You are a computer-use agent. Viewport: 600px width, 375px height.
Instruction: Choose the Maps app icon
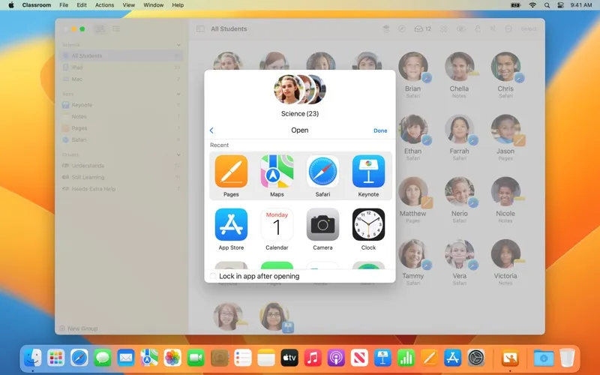pyautogui.click(x=277, y=171)
